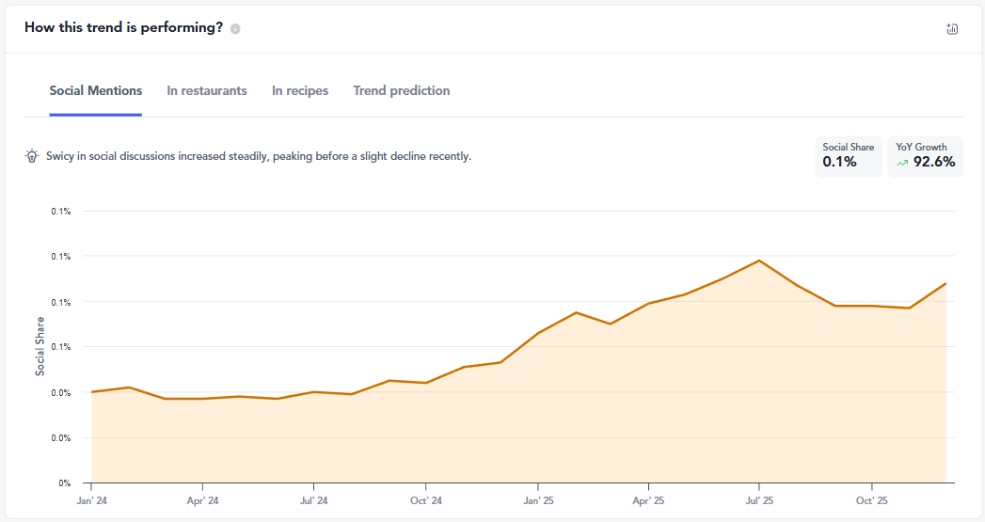
Task: Click the last data point on the line
Action: [945, 283]
